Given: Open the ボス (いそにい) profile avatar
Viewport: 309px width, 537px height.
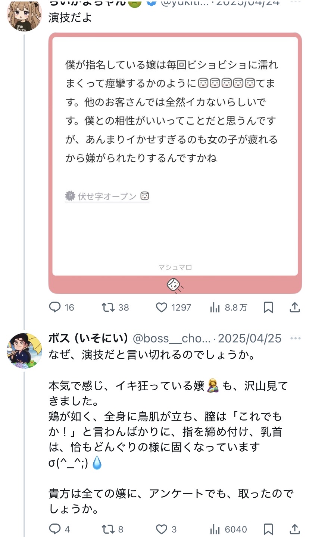Looking at the screenshot, I should (x=25, y=351).
